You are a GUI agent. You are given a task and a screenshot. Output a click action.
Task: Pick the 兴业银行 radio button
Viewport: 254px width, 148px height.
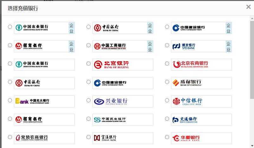(88, 100)
